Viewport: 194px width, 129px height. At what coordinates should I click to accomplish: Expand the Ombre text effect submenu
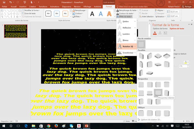coord(126,21)
